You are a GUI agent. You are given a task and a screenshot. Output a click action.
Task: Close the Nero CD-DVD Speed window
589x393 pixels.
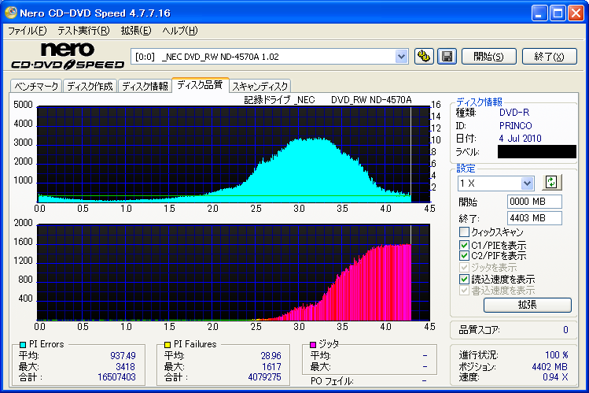(x=576, y=13)
